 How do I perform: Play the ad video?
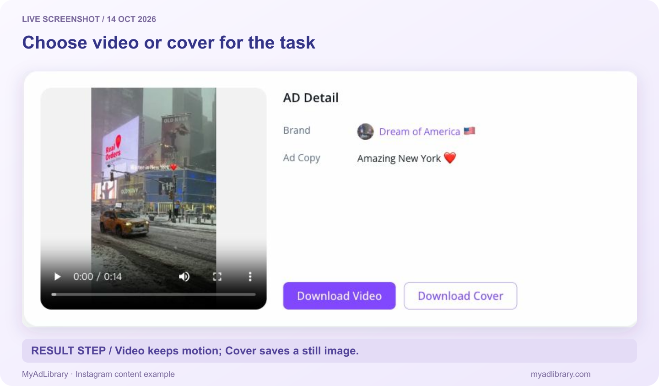[58, 277]
